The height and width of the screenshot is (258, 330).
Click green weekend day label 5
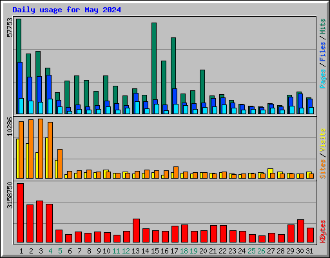click(60, 251)
